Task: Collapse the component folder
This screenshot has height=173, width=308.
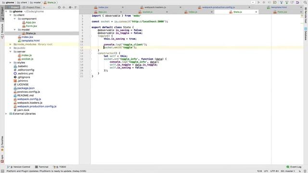Action: tap(15, 19)
